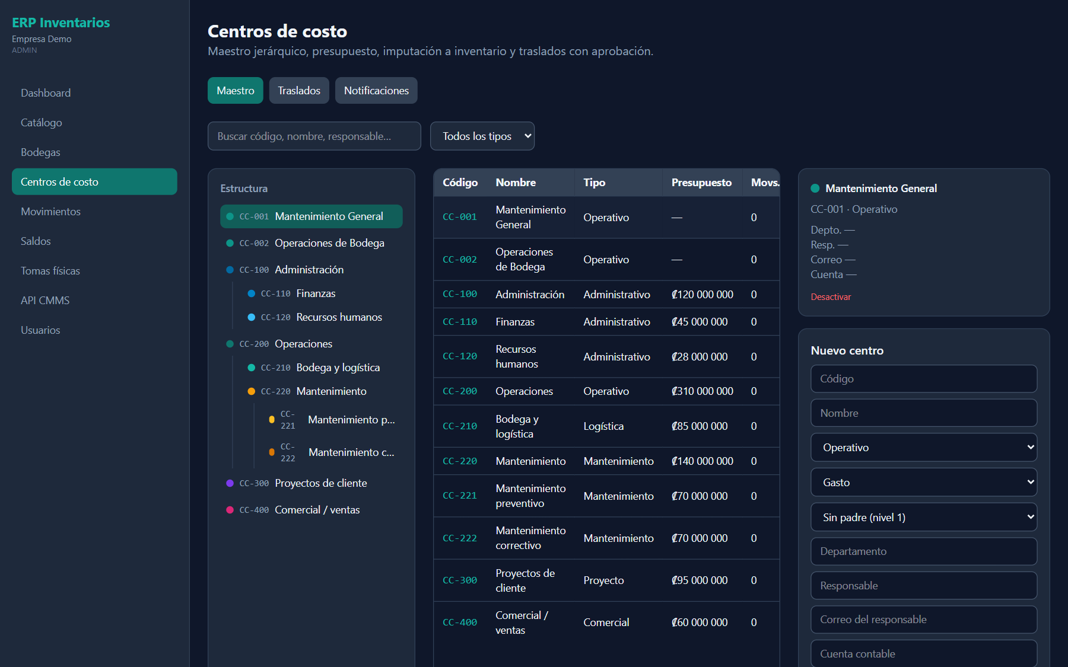Open the Todos los tipos filter dropdown
Screen dimensions: 1068x667
482,136
